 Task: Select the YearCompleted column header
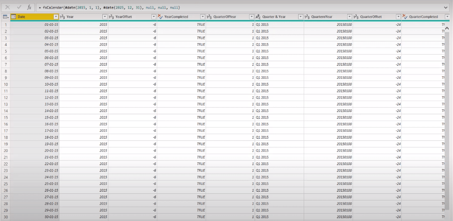[182, 17]
